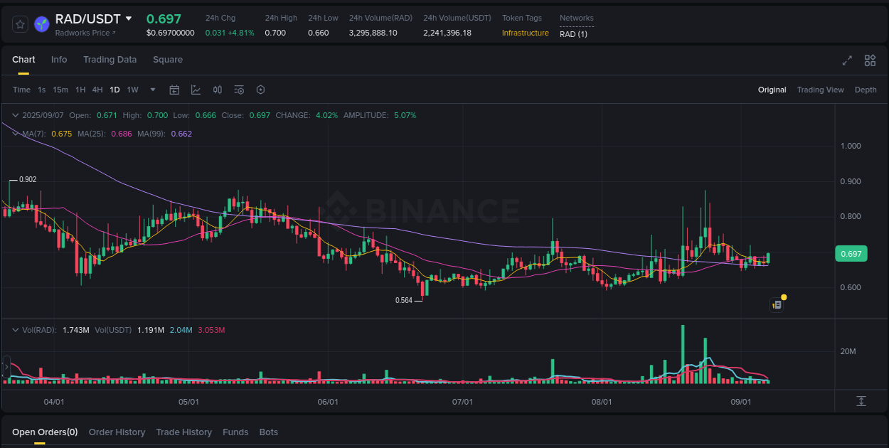Toggle RAD/USDT as a favorite star
889x448 pixels.
tap(20, 23)
